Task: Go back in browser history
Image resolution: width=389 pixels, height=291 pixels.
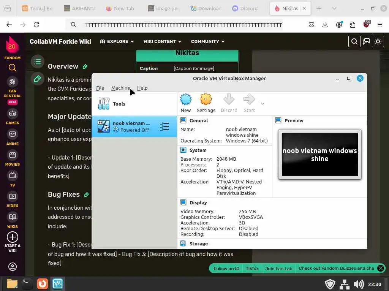Action: click(x=9, y=25)
